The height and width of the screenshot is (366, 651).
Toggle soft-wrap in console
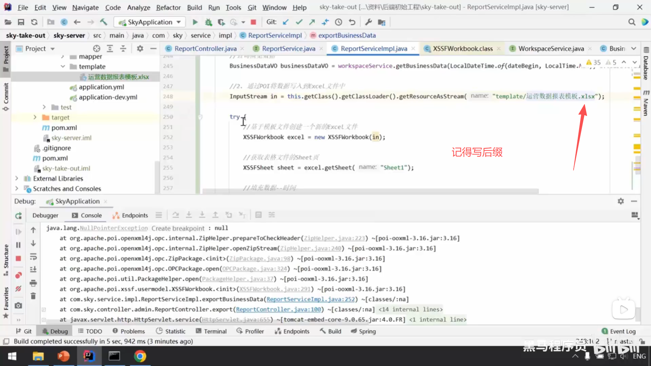point(33,257)
